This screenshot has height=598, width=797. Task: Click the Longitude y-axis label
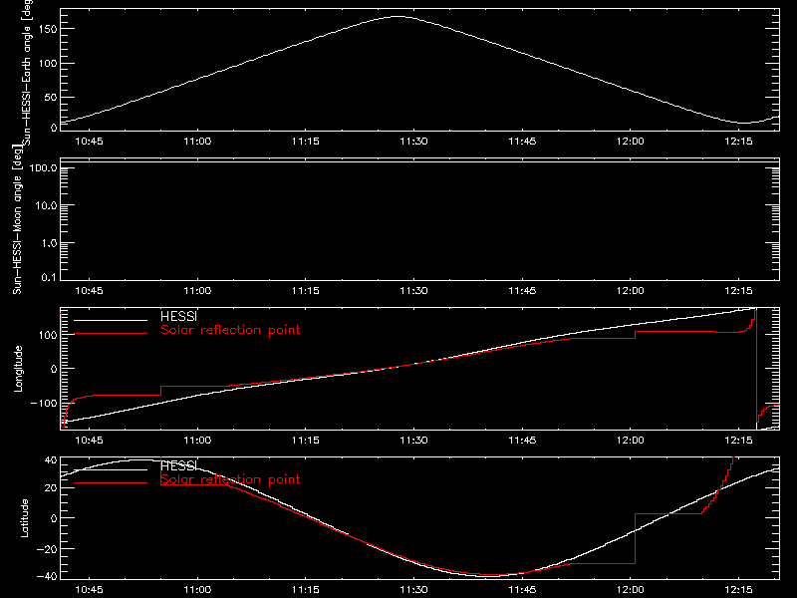pos(18,369)
